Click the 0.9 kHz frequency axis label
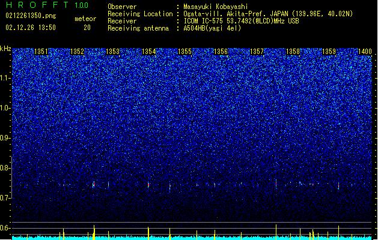The height and width of the screenshot is (240, 378). (5, 138)
